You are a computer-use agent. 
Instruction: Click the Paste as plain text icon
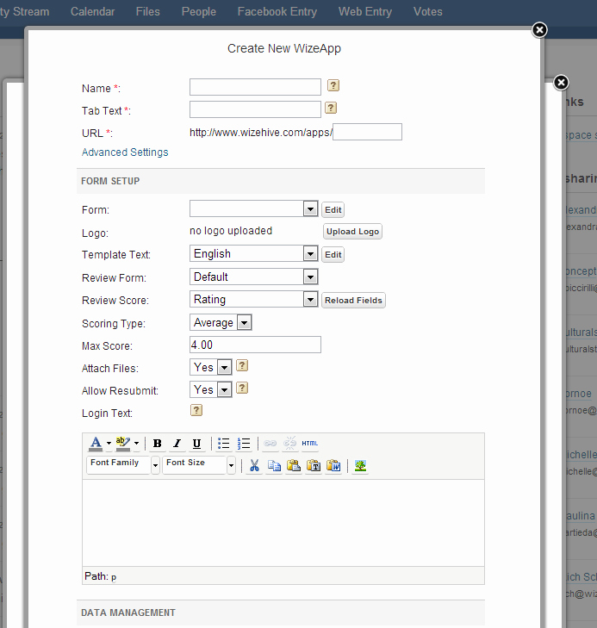[314, 466]
